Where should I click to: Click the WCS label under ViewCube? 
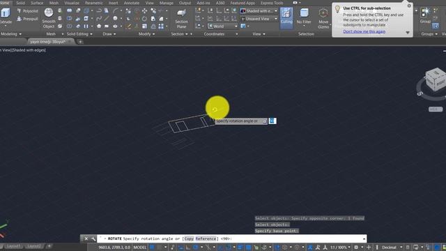pyautogui.click(x=436, y=109)
